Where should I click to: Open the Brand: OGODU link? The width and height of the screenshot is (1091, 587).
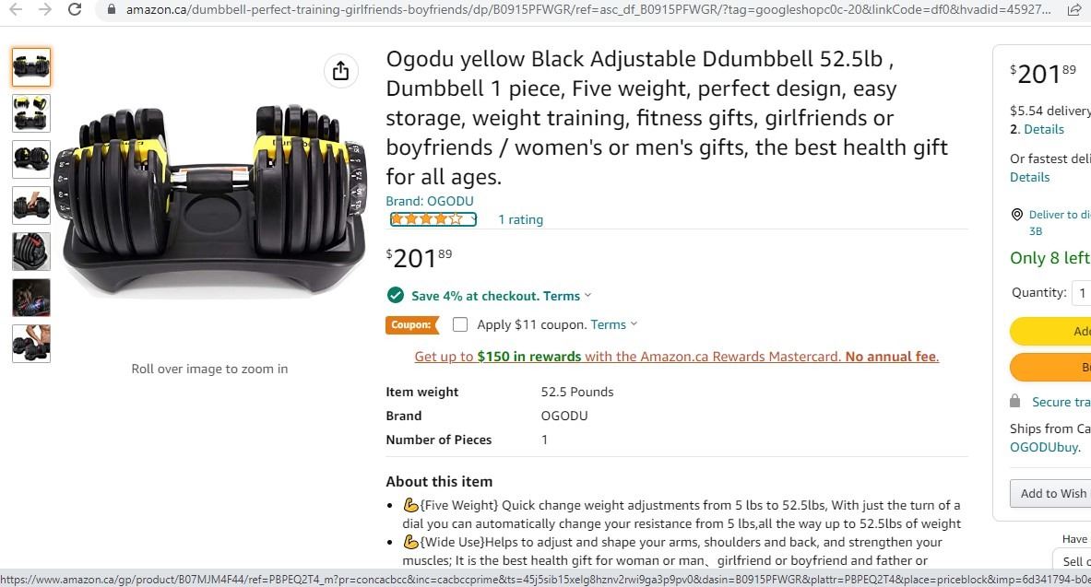click(430, 201)
